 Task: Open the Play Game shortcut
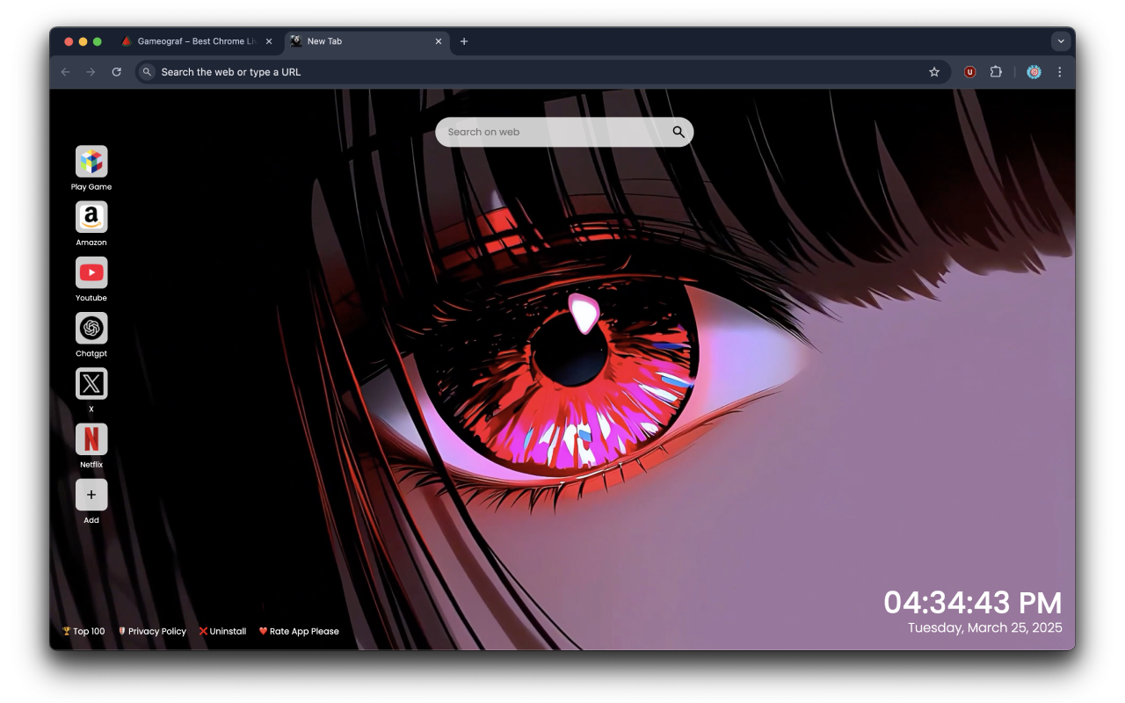click(91, 161)
